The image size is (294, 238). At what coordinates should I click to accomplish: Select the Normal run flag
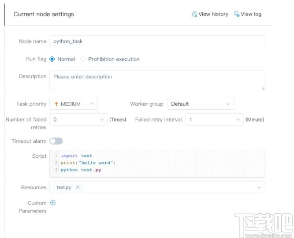point(52,59)
